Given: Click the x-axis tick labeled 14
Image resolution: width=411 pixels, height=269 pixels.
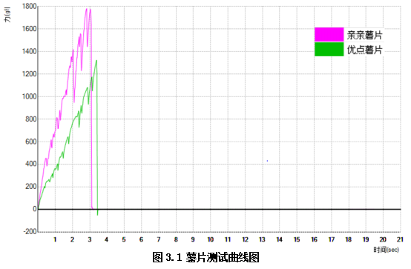Looking at the screenshot, I should pos(279,239).
